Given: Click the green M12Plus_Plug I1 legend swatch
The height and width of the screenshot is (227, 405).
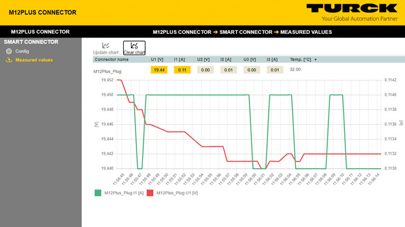Looking at the screenshot, I should click(x=98, y=193).
